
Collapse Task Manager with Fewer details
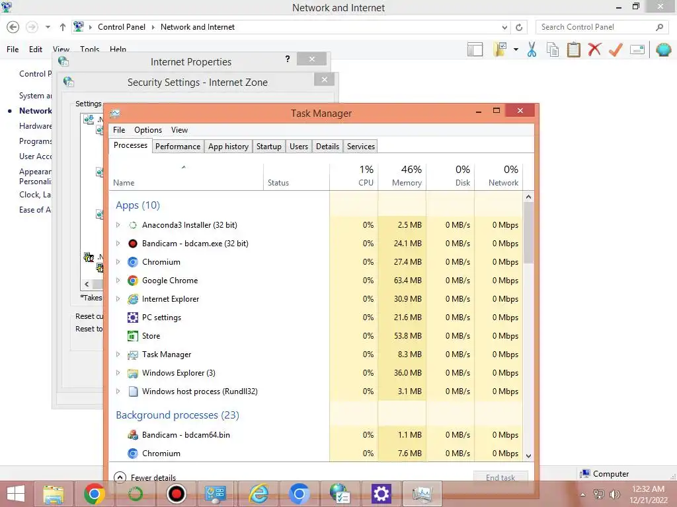coord(145,477)
